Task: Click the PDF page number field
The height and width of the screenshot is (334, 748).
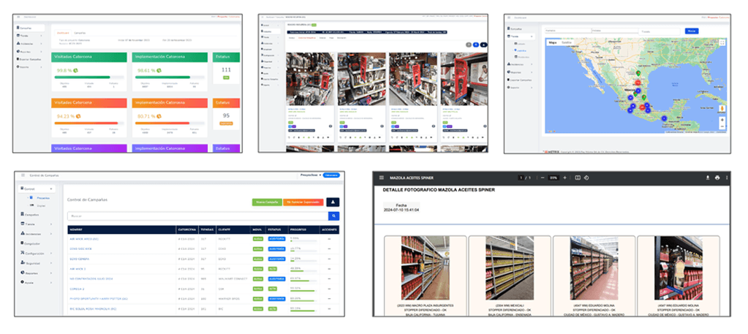Action: click(522, 178)
